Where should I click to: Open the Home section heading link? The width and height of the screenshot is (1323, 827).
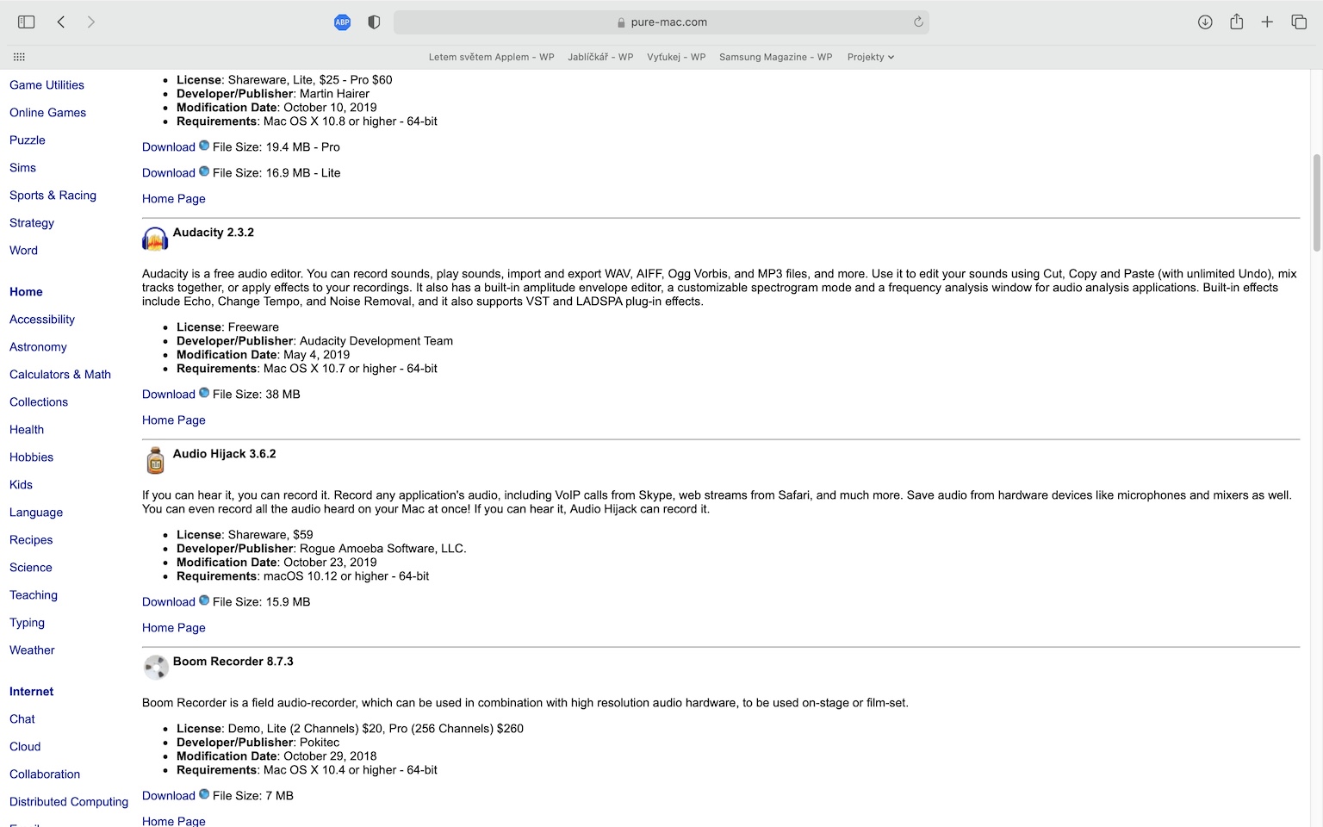pos(26,292)
